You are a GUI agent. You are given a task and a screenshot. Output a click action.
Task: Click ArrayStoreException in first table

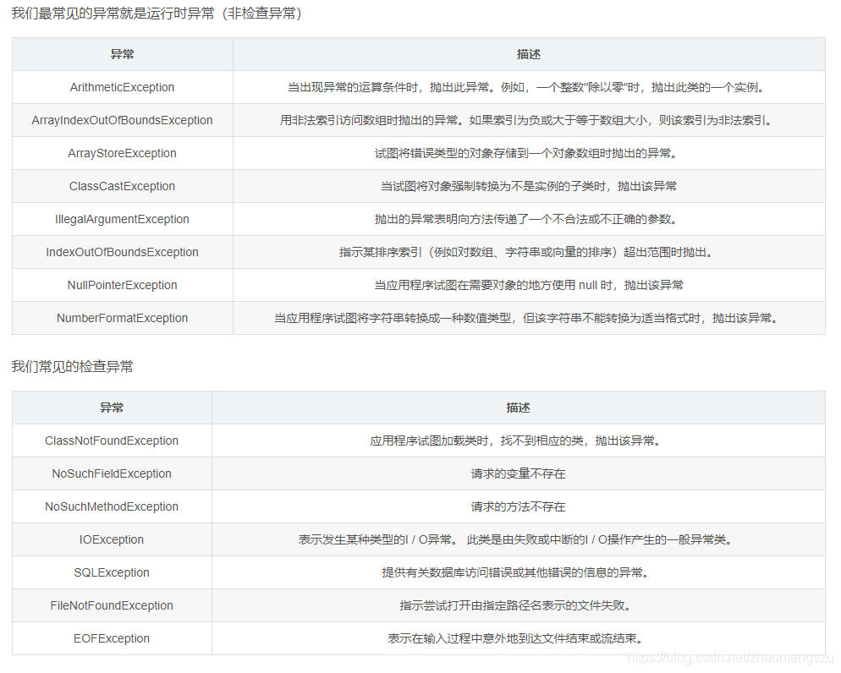point(123,153)
